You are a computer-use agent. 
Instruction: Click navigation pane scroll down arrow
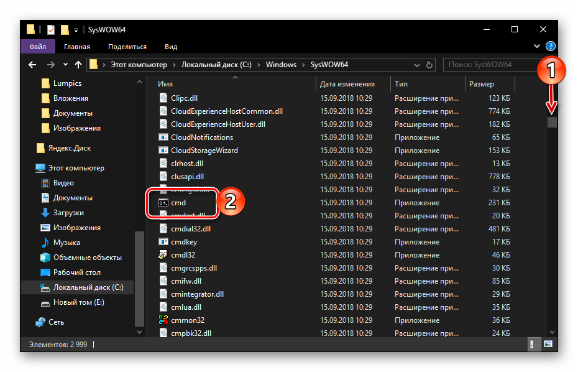[139, 332]
